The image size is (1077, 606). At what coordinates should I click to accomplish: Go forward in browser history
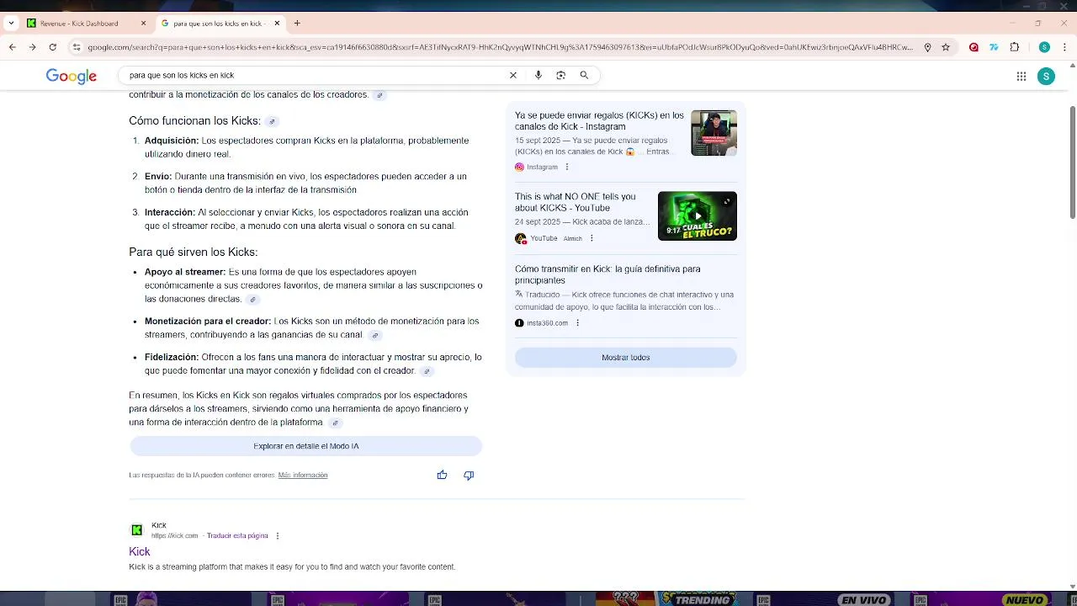click(32, 47)
